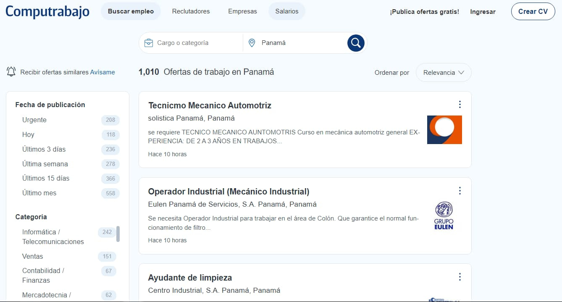Open the Relevancia sort dropdown
Viewport: 562px width, 302px height.
click(444, 72)
